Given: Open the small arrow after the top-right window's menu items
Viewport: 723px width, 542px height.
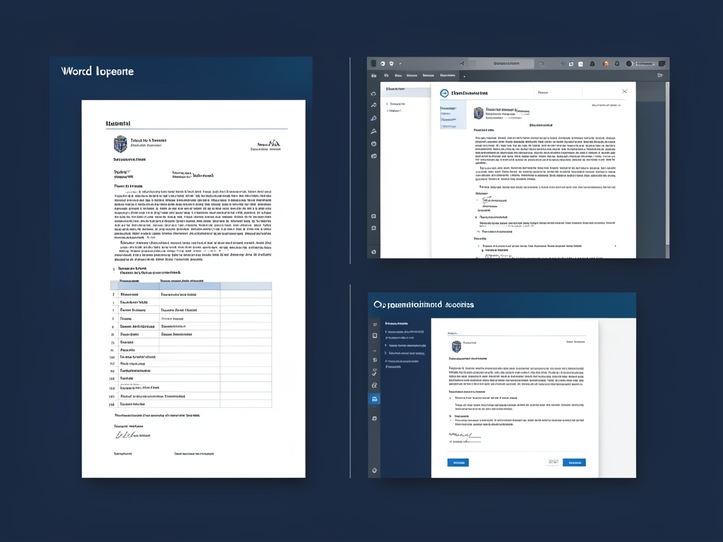Looking at the screenshot, I should [465, 76].
